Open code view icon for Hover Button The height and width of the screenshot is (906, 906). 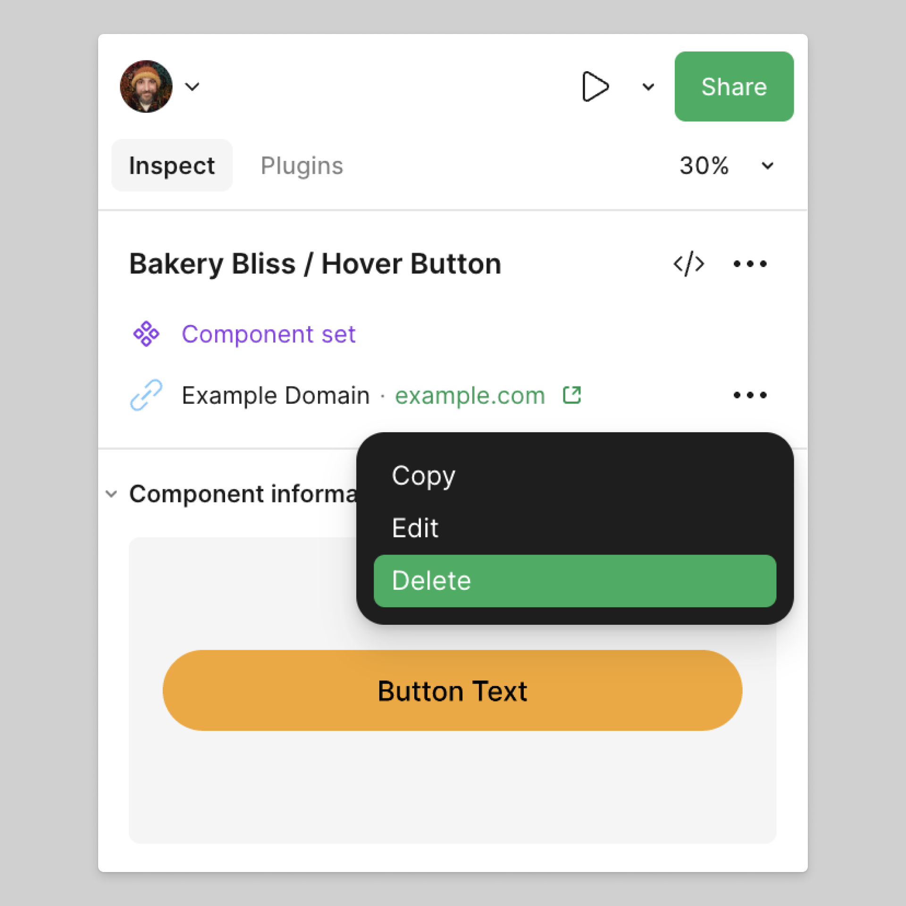coord(689,264)
